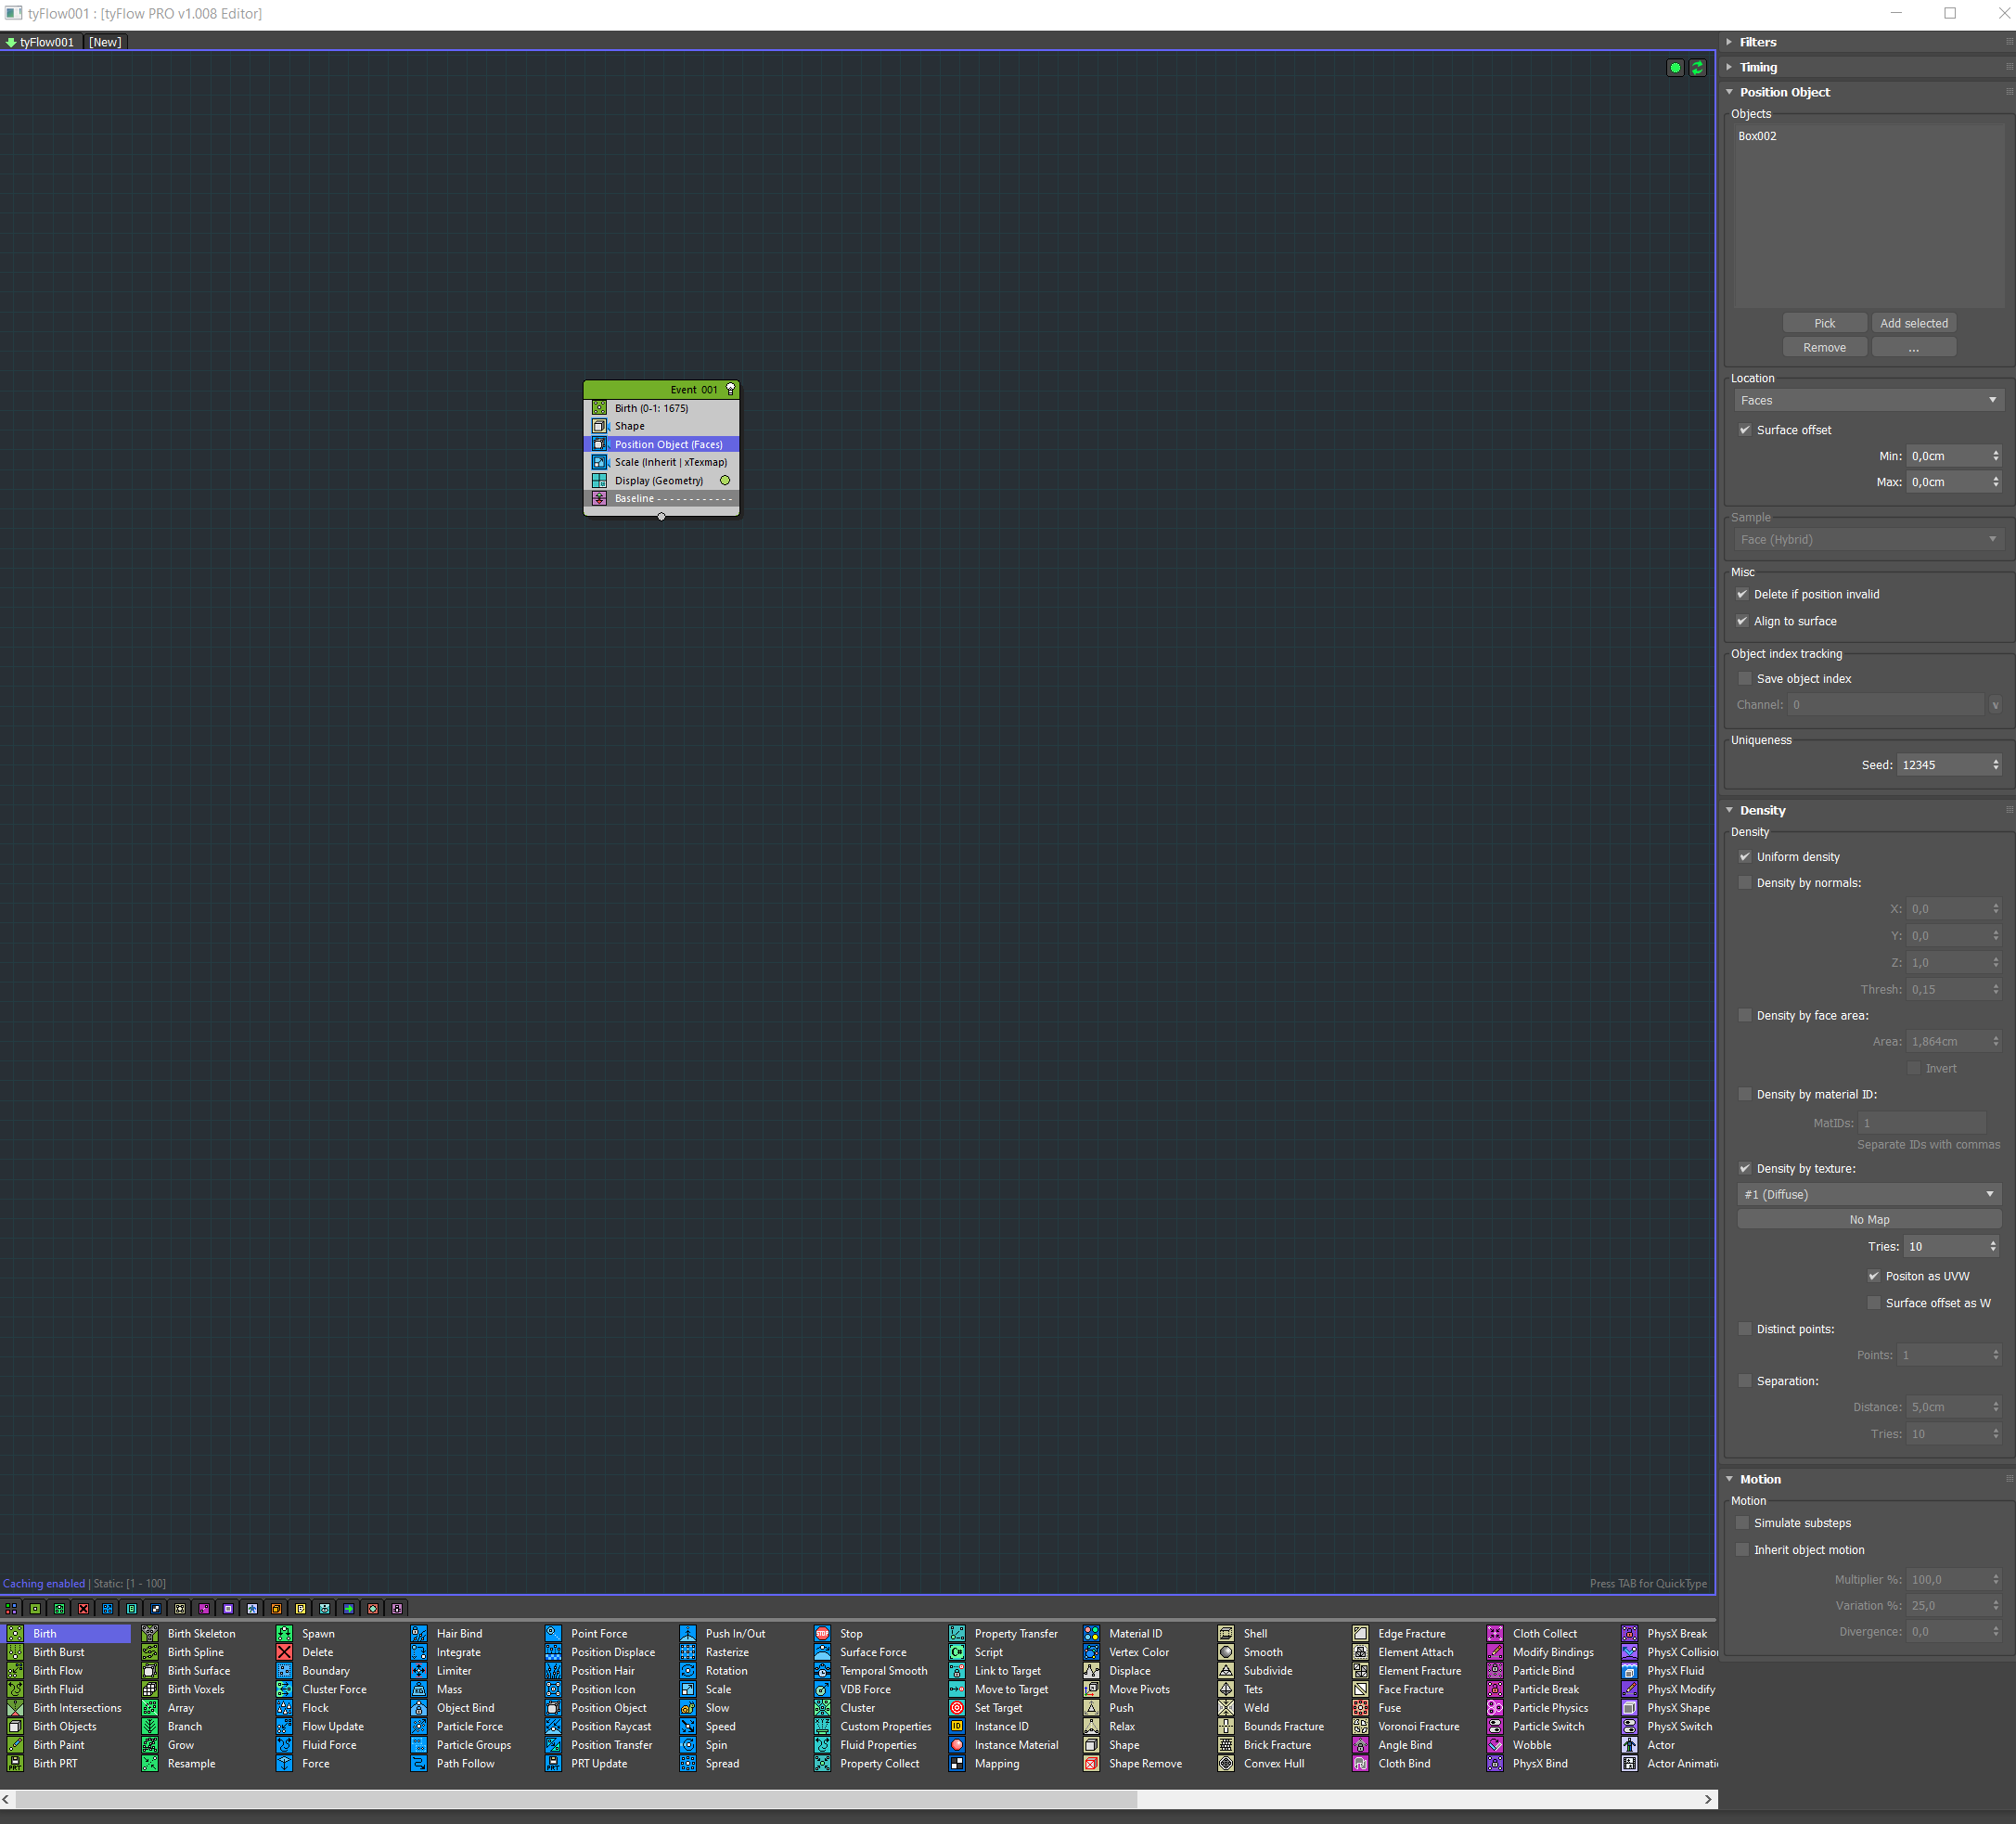Enable Density by face area checkbox
The image size is (2016, 1824).
point(1745,1015)
